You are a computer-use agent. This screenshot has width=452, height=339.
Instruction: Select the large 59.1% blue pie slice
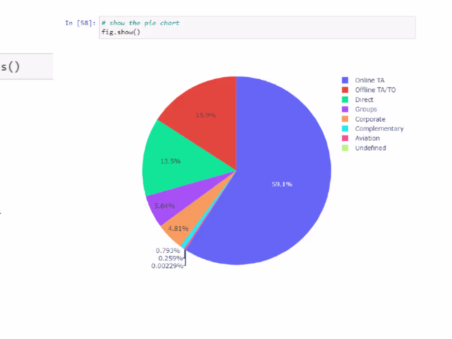pyautogui.click(x=281, y=184)
